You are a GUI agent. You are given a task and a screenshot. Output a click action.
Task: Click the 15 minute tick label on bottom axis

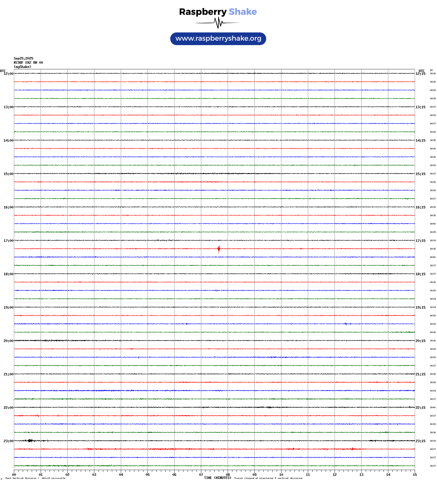pyautogui.click(x=415, y=475)
